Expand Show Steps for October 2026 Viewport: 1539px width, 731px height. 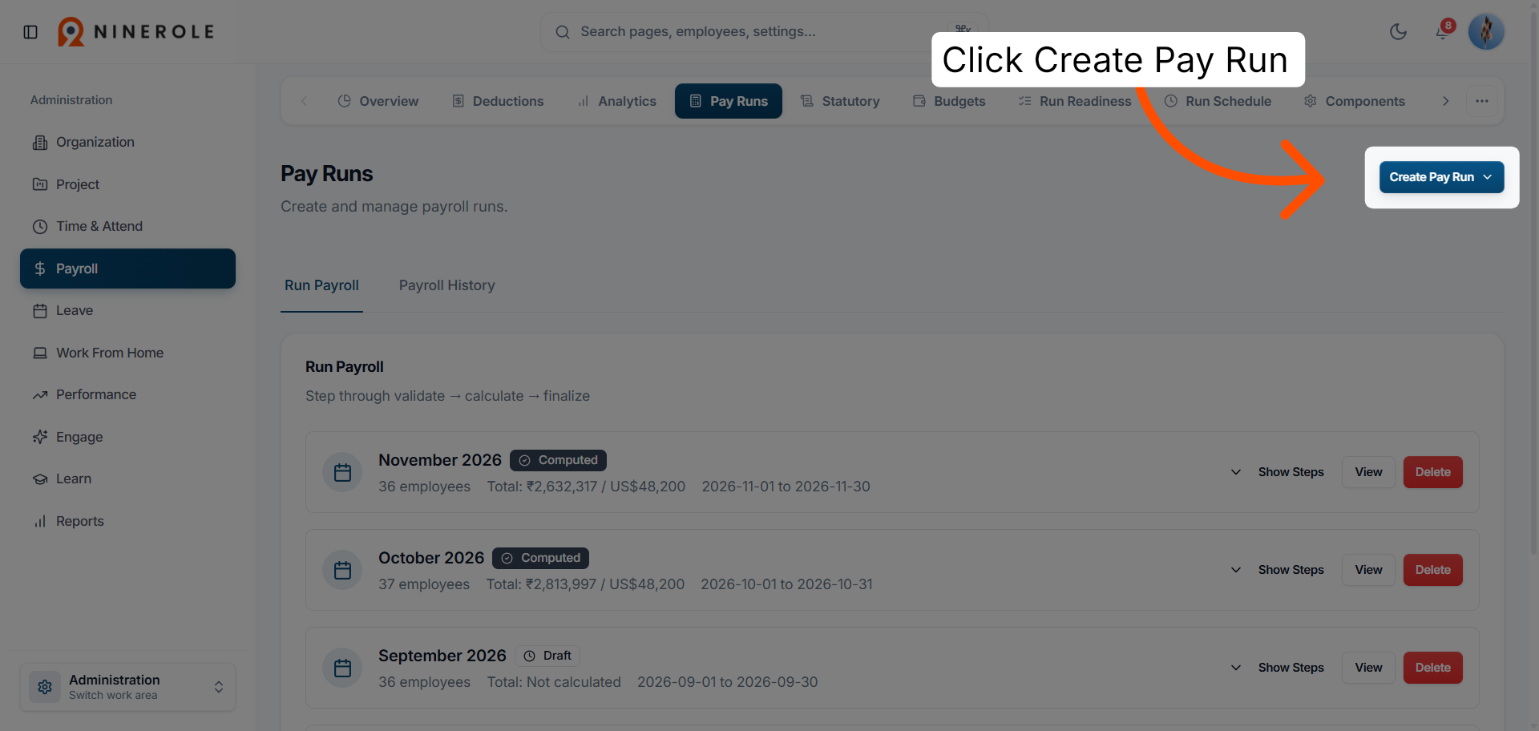pyautogui.click(x=1278, y=570)
